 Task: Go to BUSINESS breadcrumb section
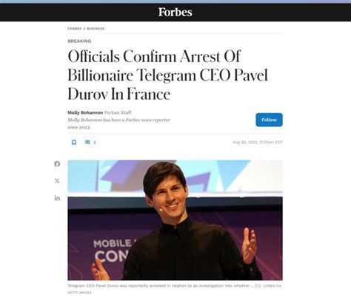tap(96, 29)
